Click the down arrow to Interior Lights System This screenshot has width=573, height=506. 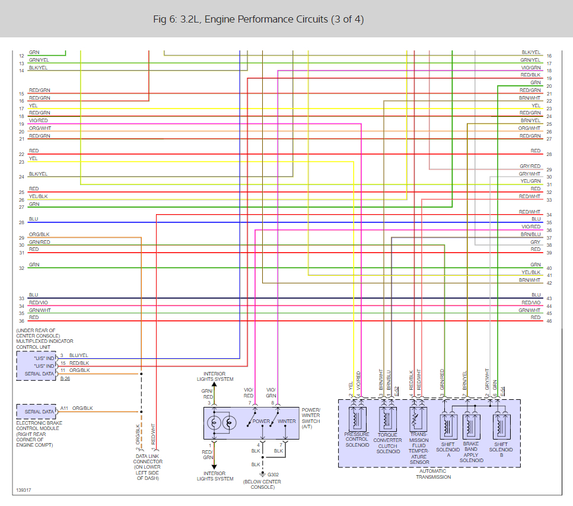click(x=214, y=466)
